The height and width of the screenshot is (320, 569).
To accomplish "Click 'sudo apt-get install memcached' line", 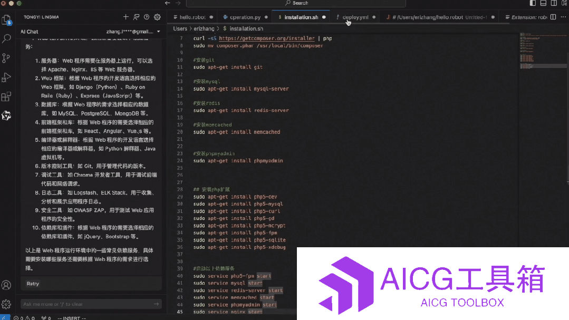I will [237, 132].
